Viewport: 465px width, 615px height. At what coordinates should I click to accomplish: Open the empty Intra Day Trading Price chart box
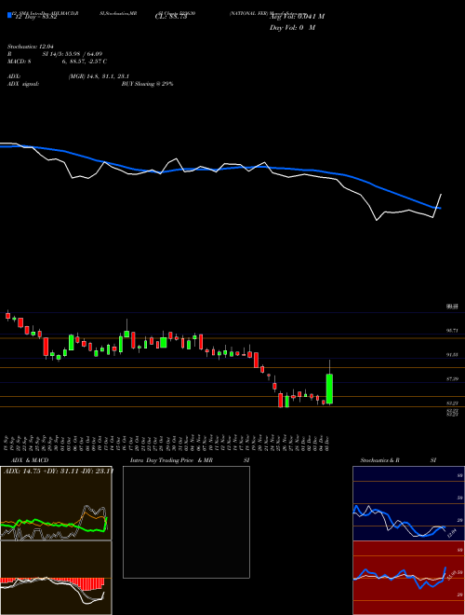[x=186, y=522]
